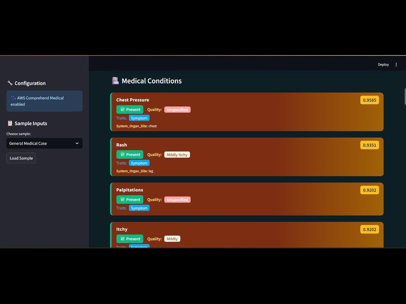Click the 0.9351 confidence score badge
This screenshot has width=406, height=304.
(369, 145)
